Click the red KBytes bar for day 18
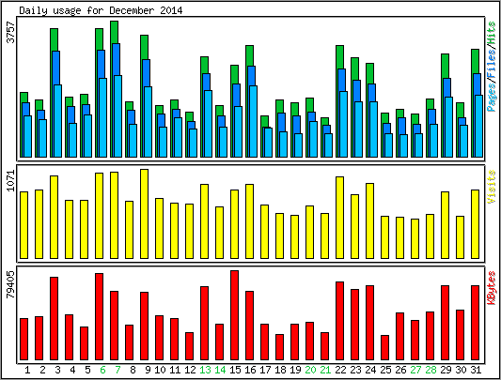 click(x=279, y=347)
